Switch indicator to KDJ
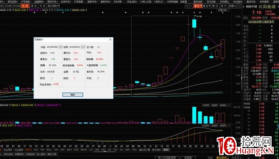The image size is (279, 159). coord(36,150)
